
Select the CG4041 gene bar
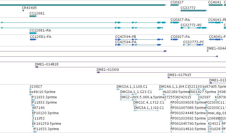pos(215,5)
